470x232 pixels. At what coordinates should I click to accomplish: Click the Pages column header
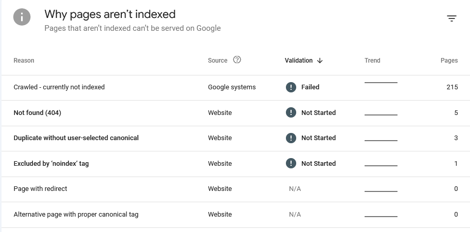(449, 61)
